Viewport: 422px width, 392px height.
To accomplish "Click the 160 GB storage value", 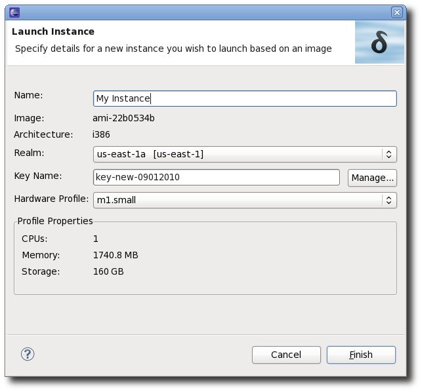I will pos(108,271).
